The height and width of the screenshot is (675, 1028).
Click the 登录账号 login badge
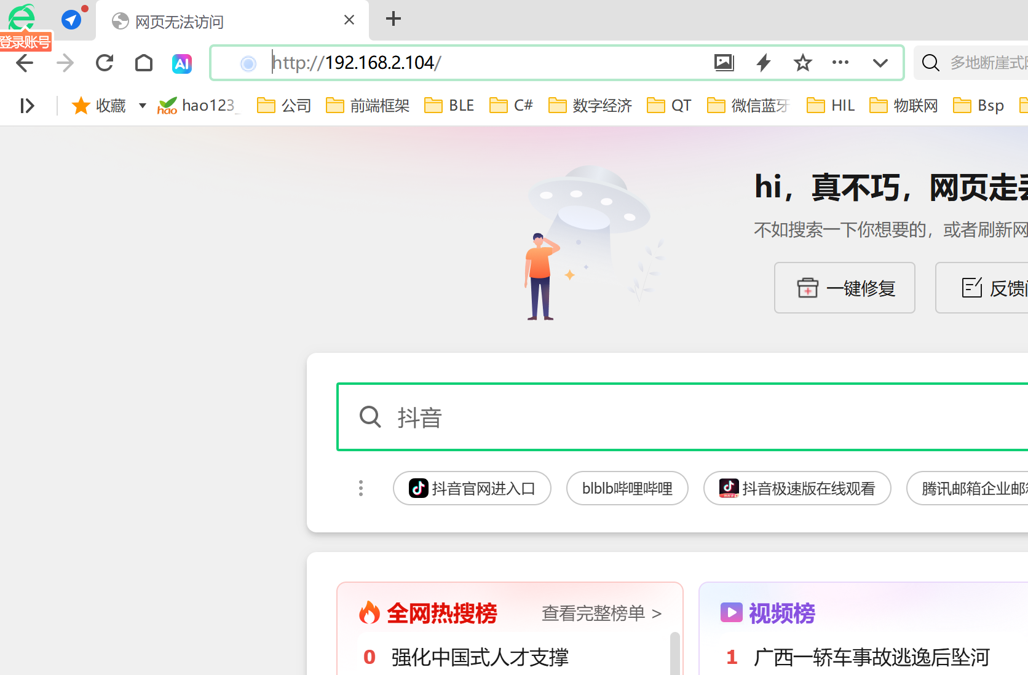(25, 42)
